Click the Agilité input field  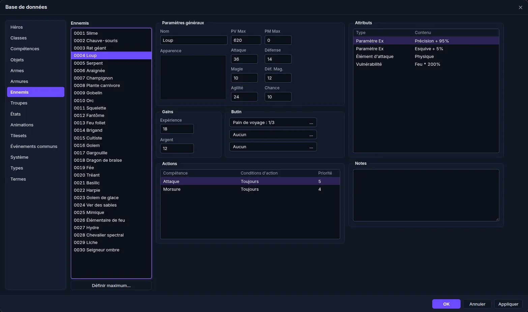pyautogui.click(x=244, y=97)
